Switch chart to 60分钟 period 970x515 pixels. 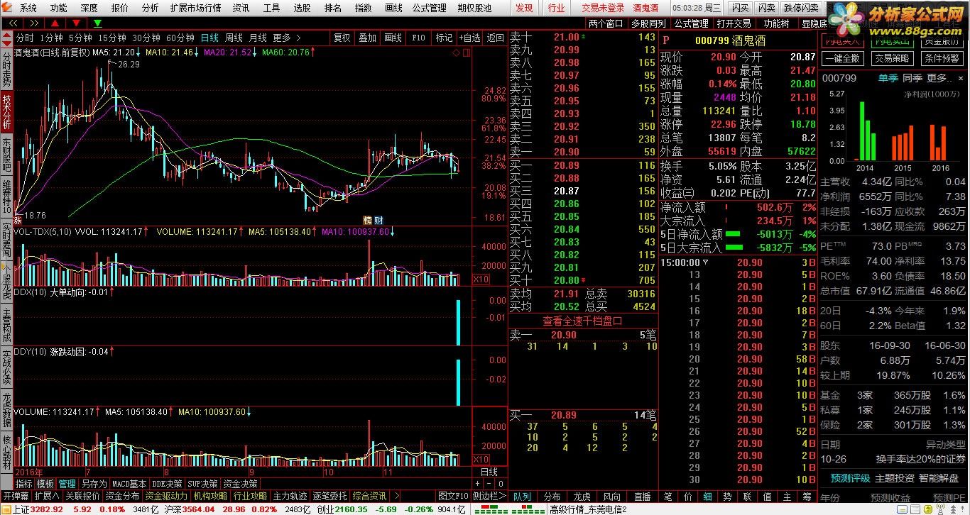click(180, 38)
